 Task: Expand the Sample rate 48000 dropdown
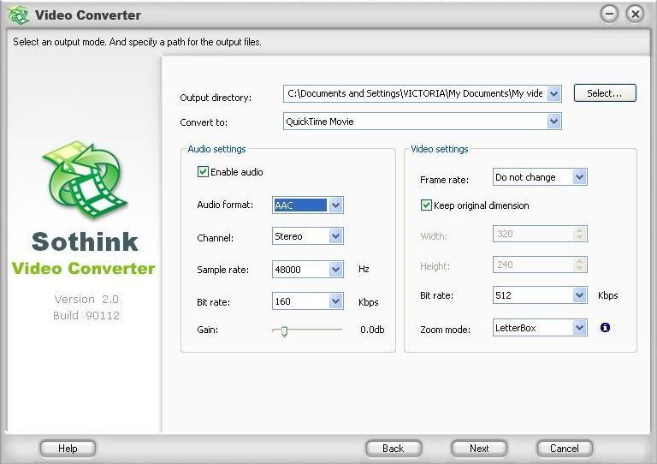(x=335, y=269)
